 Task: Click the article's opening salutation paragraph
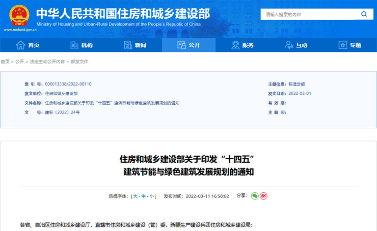pos(136,225)
